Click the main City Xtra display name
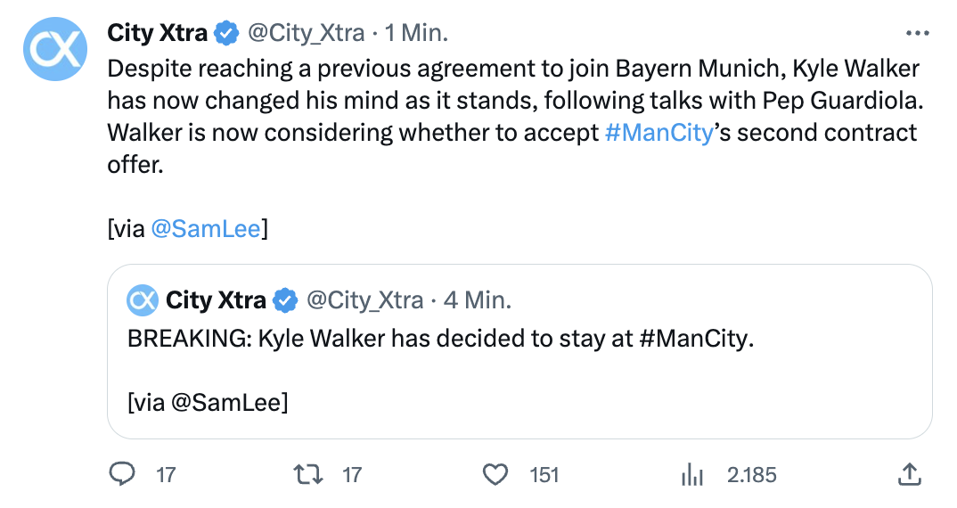This screenshot has height=508, width=957. pyautogui.click(x=157, y=34)
